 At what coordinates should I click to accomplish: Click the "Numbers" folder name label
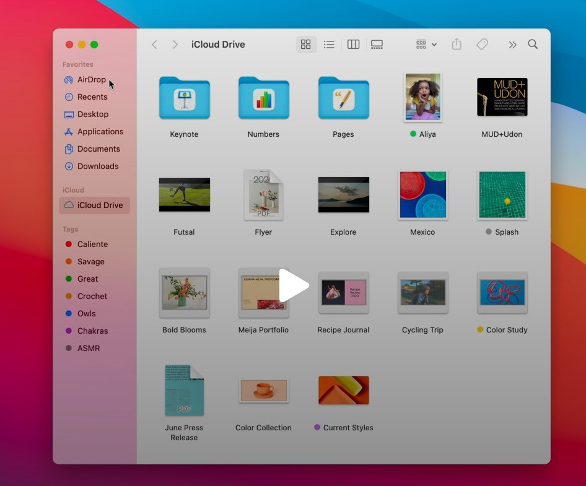coord(263,134)
